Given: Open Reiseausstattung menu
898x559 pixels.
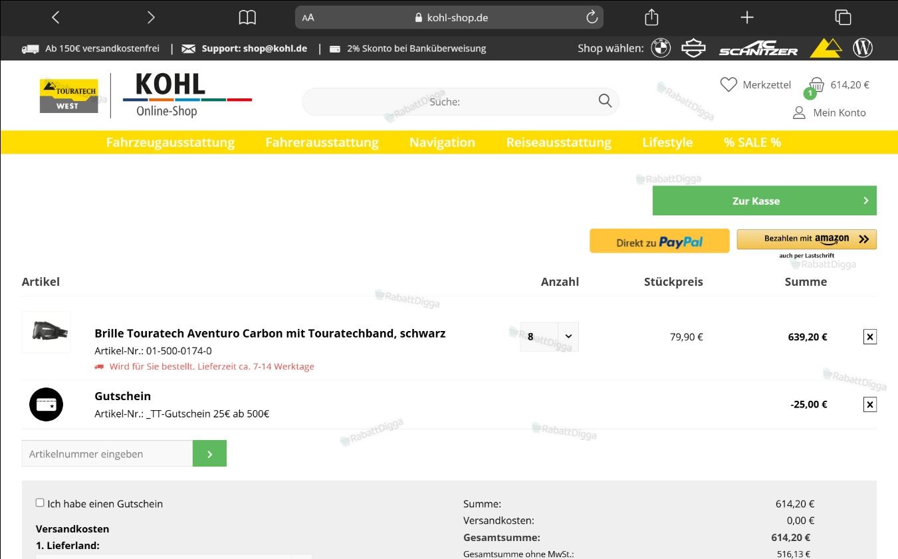Looking at the screenshot, I should coord(558,142).
